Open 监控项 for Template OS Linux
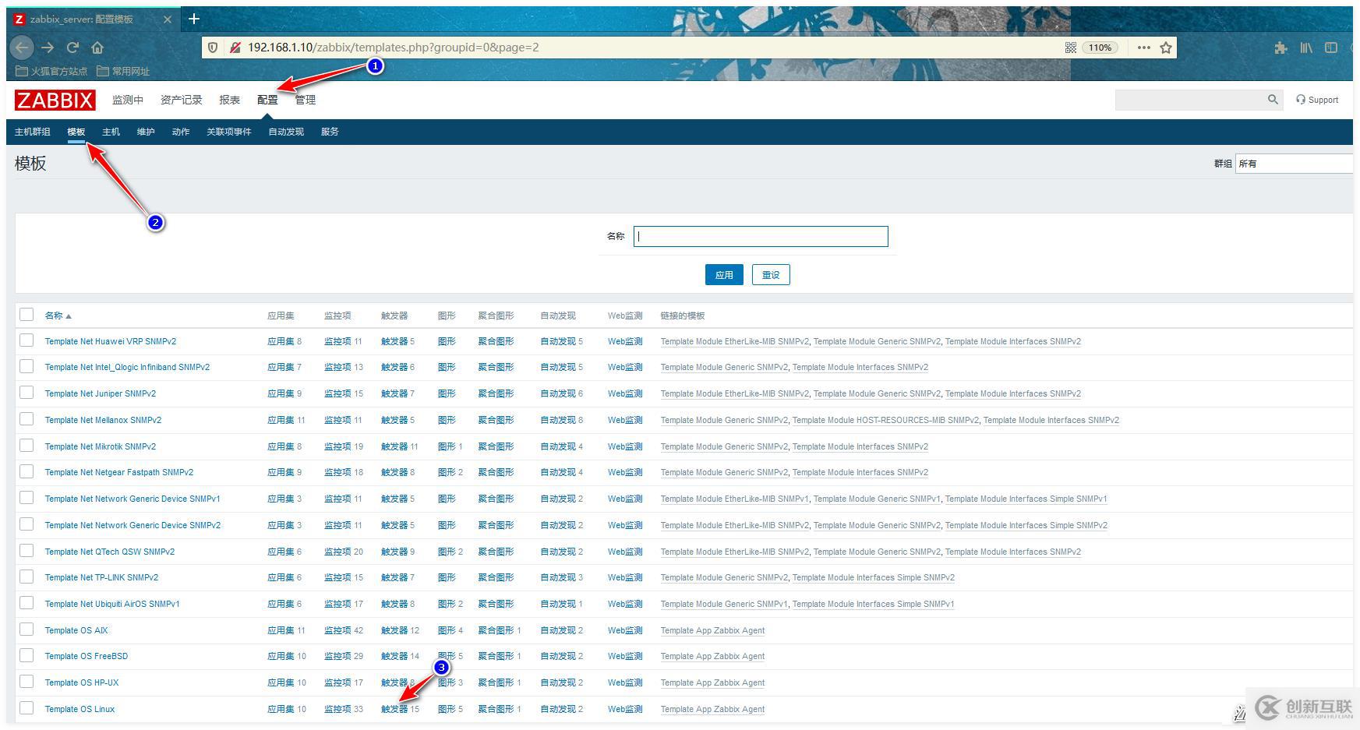Viewport: 1360px width, 730px height. coord(337,709)
